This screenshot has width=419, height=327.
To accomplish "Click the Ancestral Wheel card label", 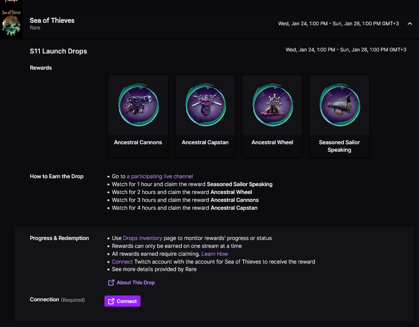I will point(272,143).
